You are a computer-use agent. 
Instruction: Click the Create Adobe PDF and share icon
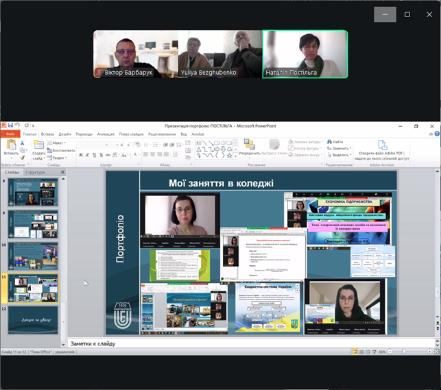click(382, 145)
